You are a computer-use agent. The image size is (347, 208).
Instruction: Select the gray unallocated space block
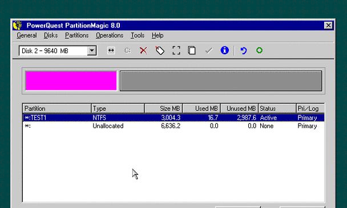(221, 81)
